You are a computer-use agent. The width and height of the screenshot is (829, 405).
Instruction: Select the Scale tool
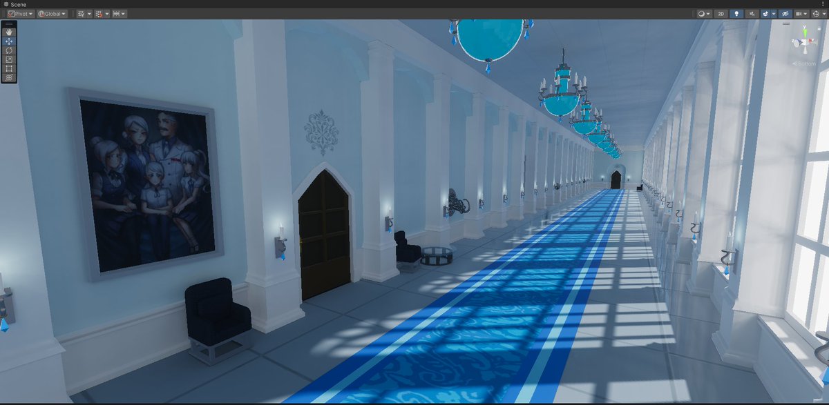point(9,59)
